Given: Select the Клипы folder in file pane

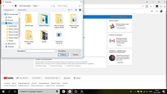Looking at the screenshot, I should 44,36.
